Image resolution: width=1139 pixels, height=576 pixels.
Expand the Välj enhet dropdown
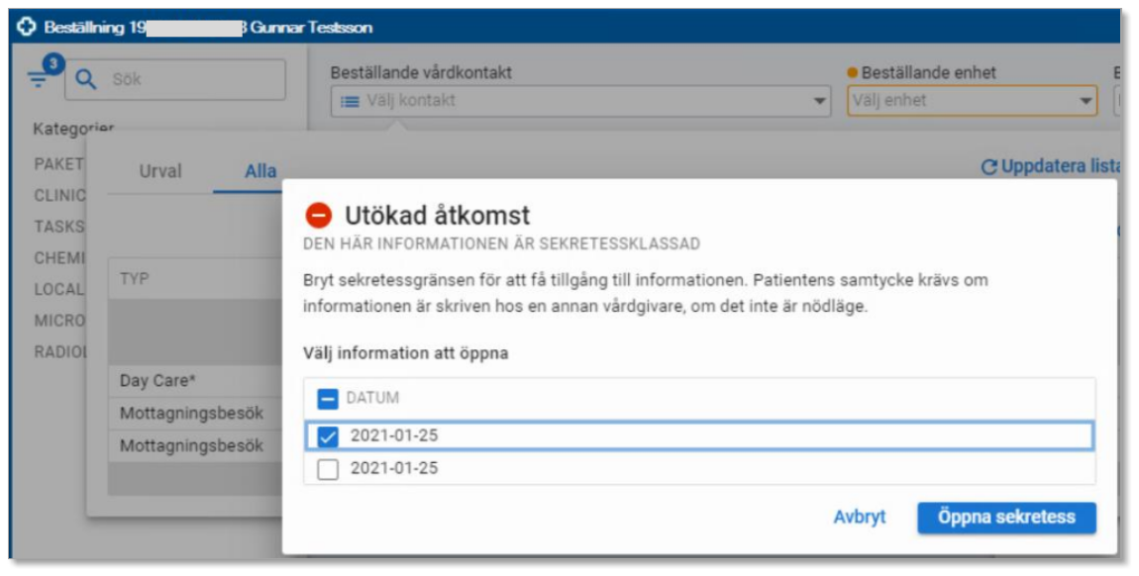click(1086, 101)
